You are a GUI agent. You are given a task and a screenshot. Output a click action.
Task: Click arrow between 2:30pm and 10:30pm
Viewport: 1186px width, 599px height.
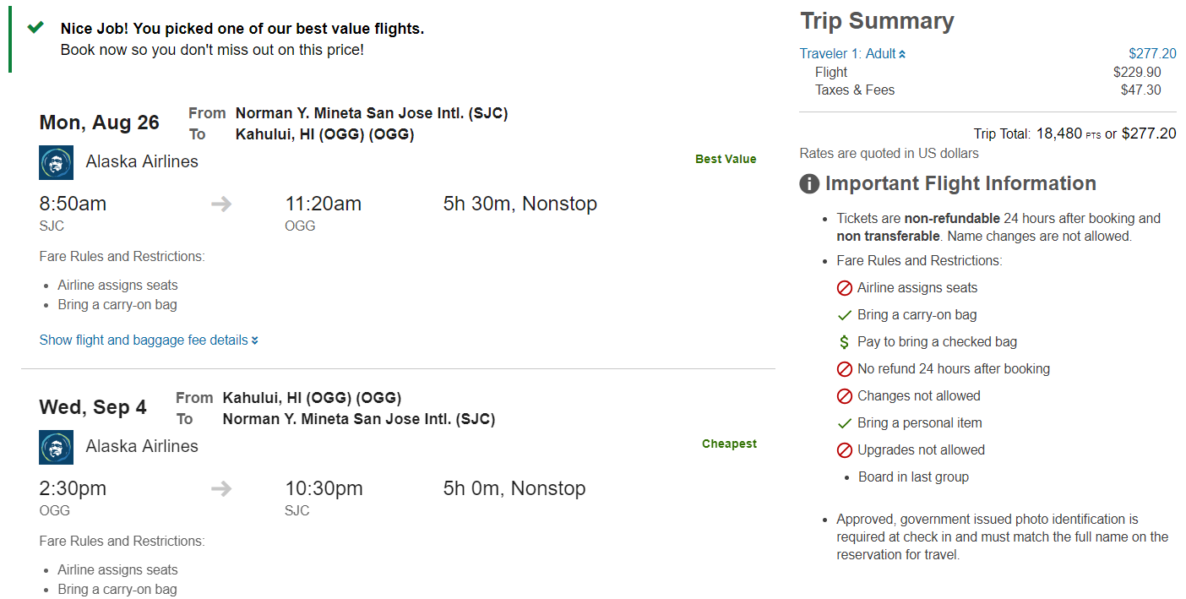(221, 488)
